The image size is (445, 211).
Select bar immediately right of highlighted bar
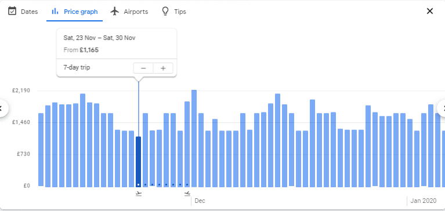pos(145,150)
